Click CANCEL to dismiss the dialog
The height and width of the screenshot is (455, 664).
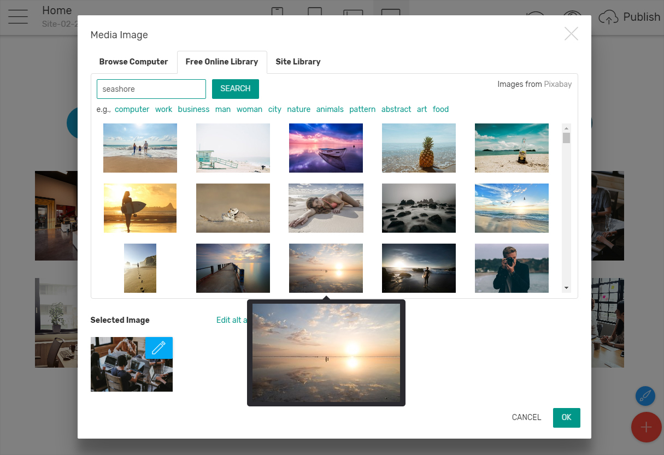tap(526, 417)
